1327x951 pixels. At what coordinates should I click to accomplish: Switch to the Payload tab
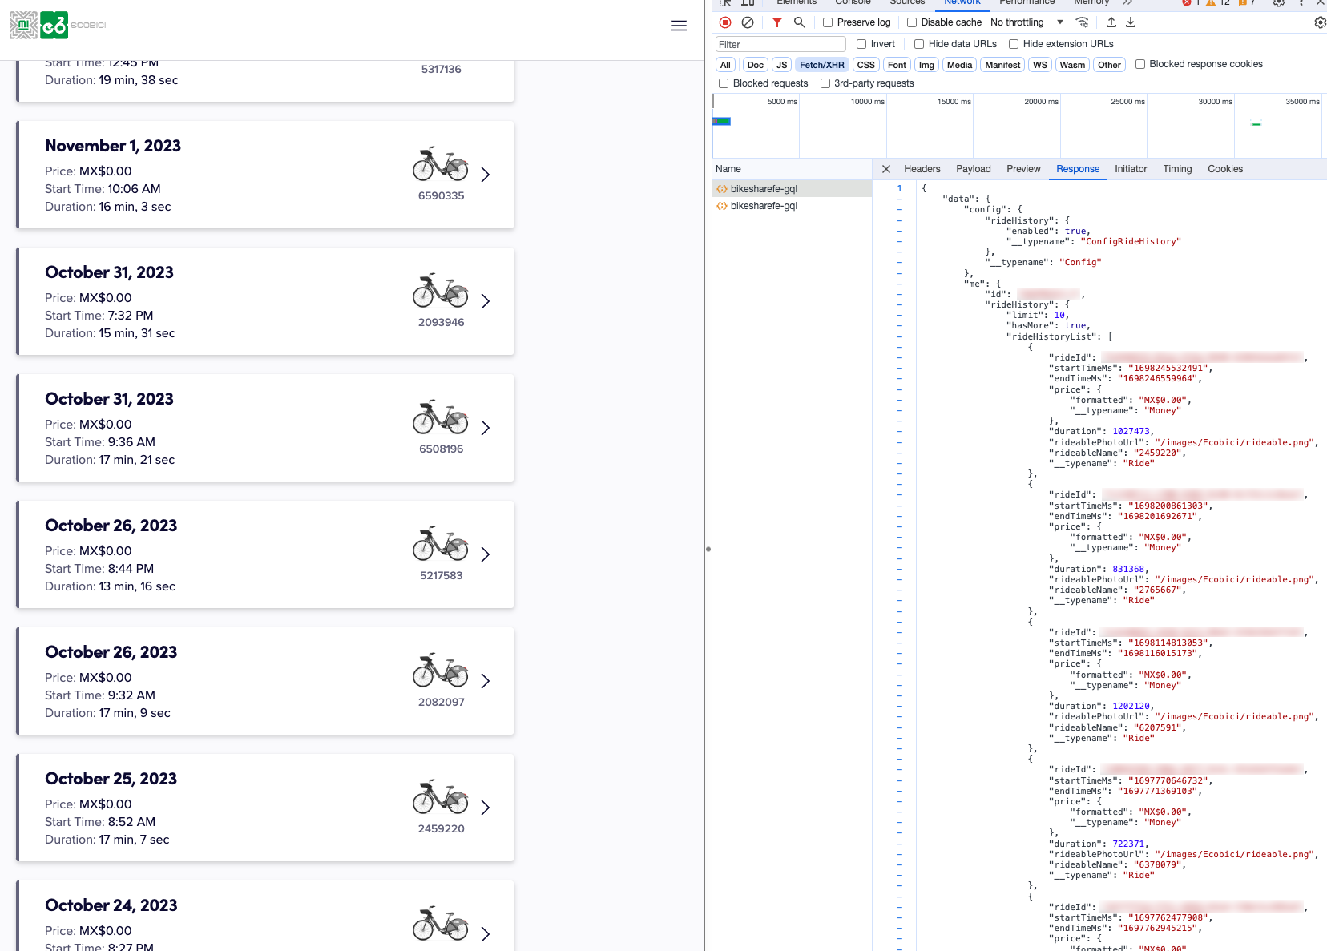[x=974, y=169]
